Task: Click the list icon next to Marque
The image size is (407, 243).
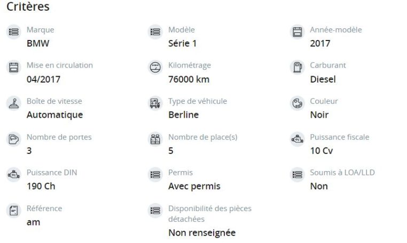Action: coord(13,32)
